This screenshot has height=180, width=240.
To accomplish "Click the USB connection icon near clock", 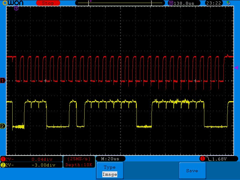I will pos(229,3).
